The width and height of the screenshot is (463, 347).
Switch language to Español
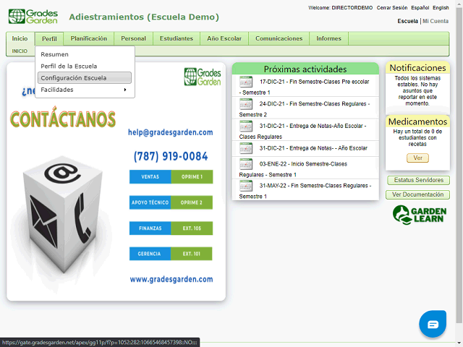coord(420,8)
